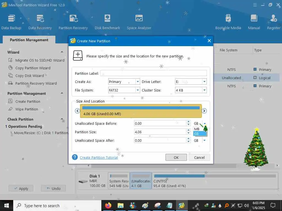Move partition right with the right arrow
This screenshot has height=211, width=282.
click(x=204, y=111)
